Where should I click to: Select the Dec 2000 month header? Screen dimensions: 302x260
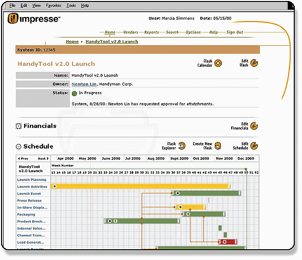coord(246,158)
